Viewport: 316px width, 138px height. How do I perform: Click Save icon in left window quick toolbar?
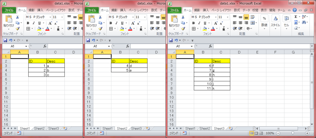[x=5, y=40]
